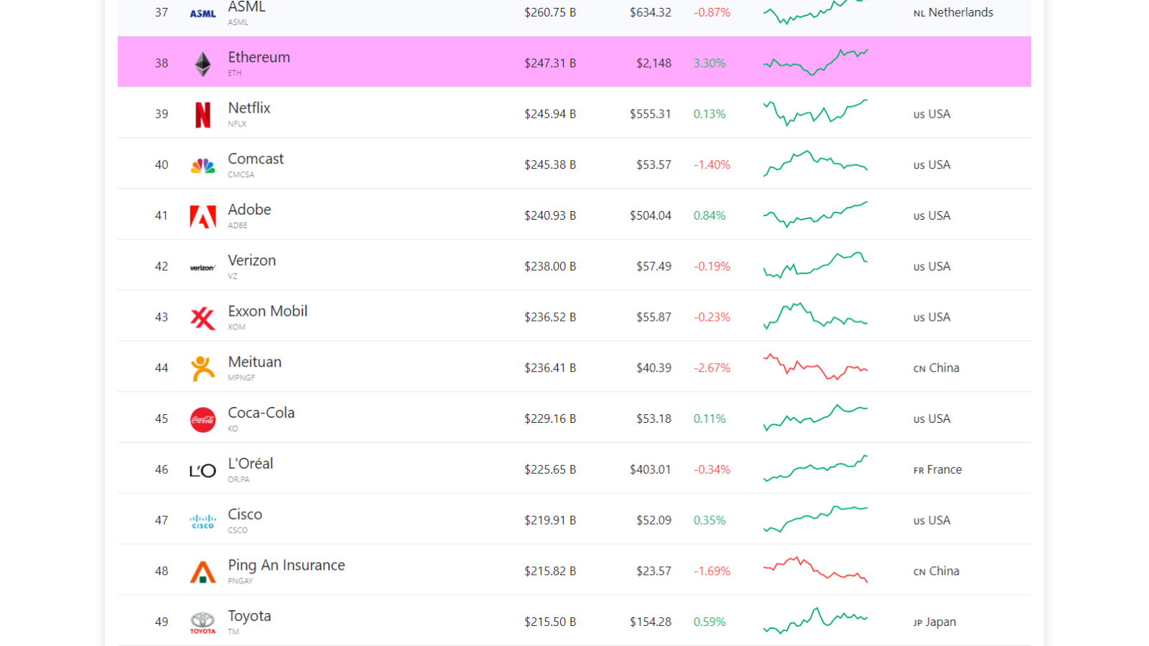Click Ethereum market cap $247.31 B
Image resolution: width=1149 pixels, height=646 pixels.
550,63
